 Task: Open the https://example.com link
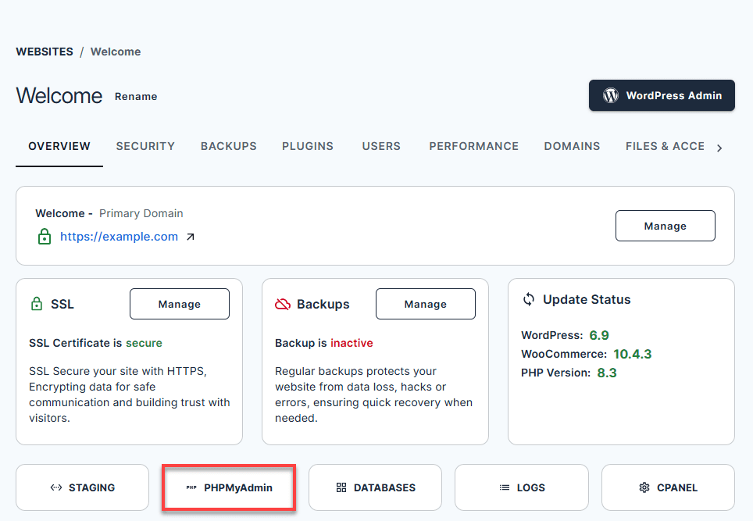[119, 237]
